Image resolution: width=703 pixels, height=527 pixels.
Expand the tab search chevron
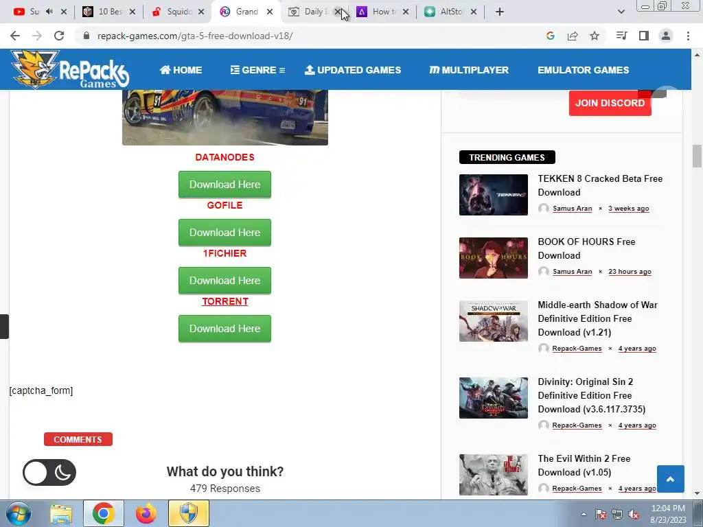pyautogui.click(x=621, y=12)
